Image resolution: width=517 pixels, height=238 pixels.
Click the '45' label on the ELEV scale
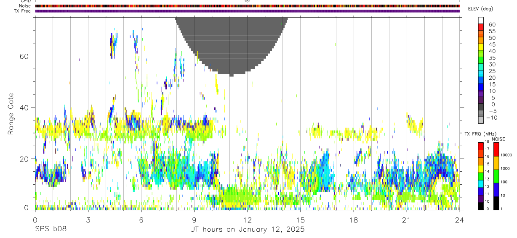(493, 44)
